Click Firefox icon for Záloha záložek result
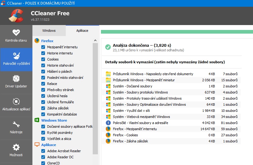The image size is (253, 165). click(x=108, y=141)
